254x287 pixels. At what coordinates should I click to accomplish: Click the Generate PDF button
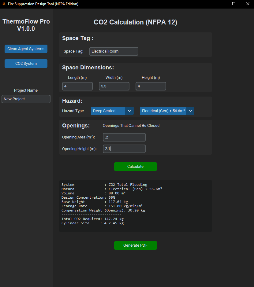(135, 245)
